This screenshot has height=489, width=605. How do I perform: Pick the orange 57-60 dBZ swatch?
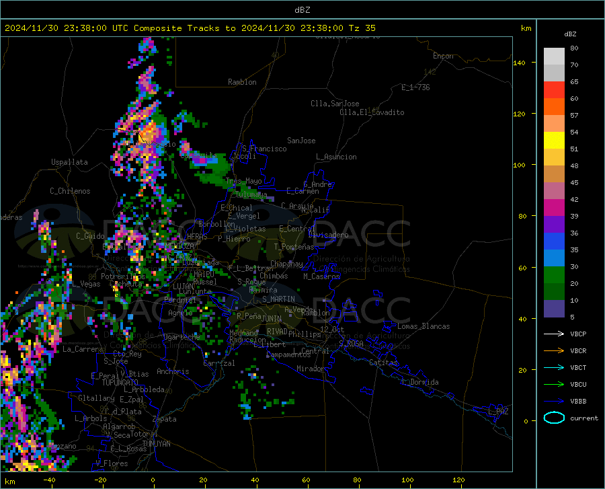pyautogui.click(x=554, y=106)
